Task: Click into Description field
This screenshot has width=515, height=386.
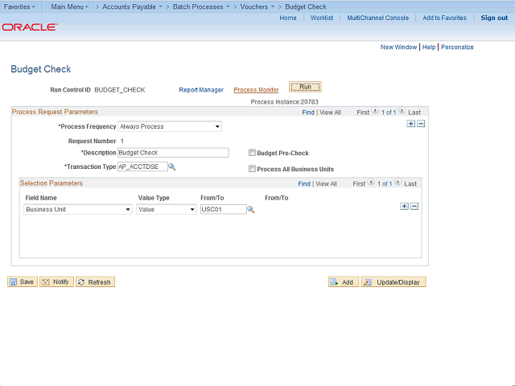Action: [173, 153]
